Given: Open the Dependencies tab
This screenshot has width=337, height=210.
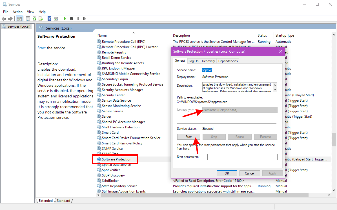Looking at the screenshot, I should pos(228,61).
